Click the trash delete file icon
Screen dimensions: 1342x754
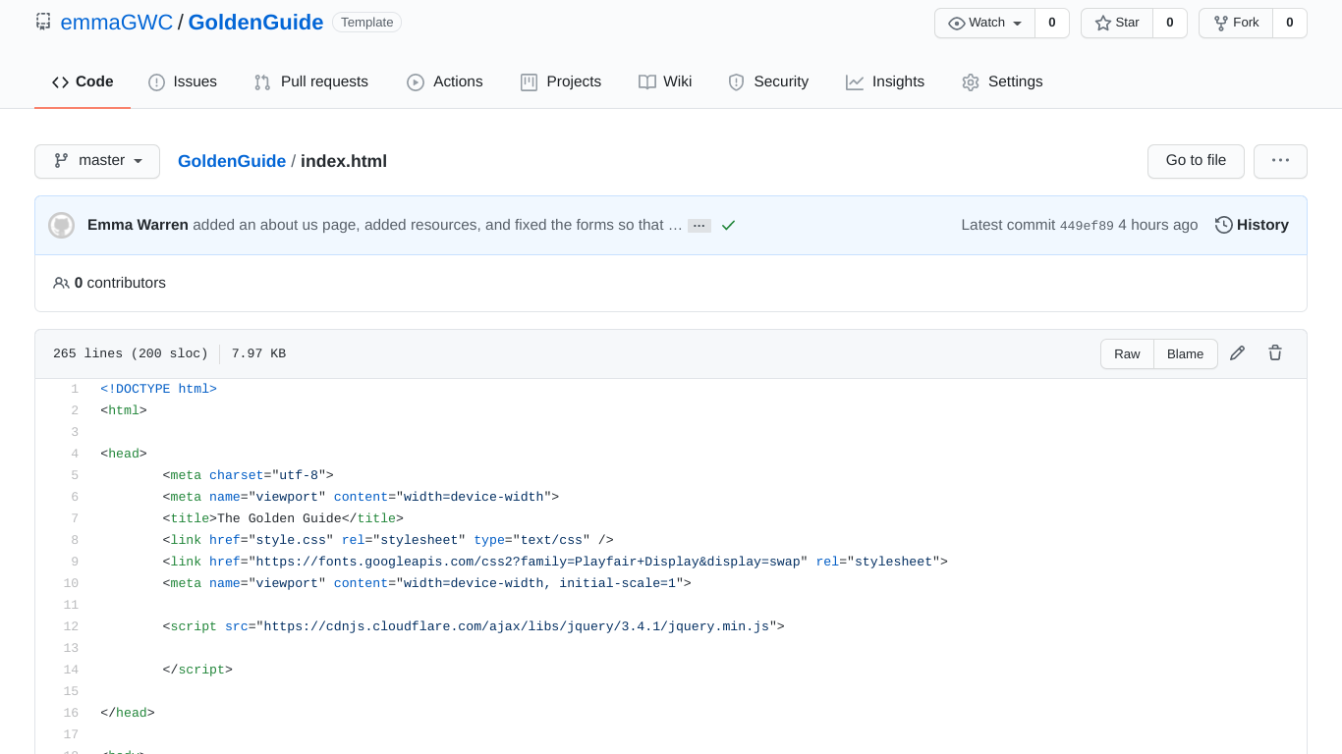coord(1275,353)
